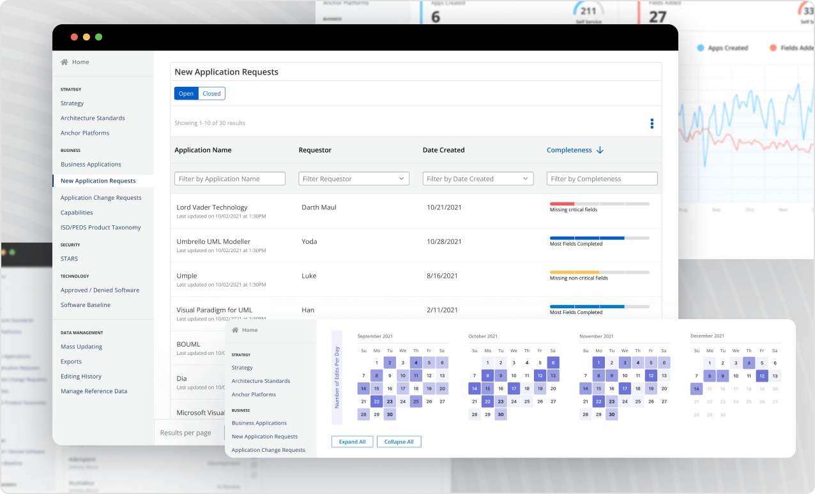The image size is (815, 494).
Task: Open Approved / Denied Software
Action: point(100,290)
